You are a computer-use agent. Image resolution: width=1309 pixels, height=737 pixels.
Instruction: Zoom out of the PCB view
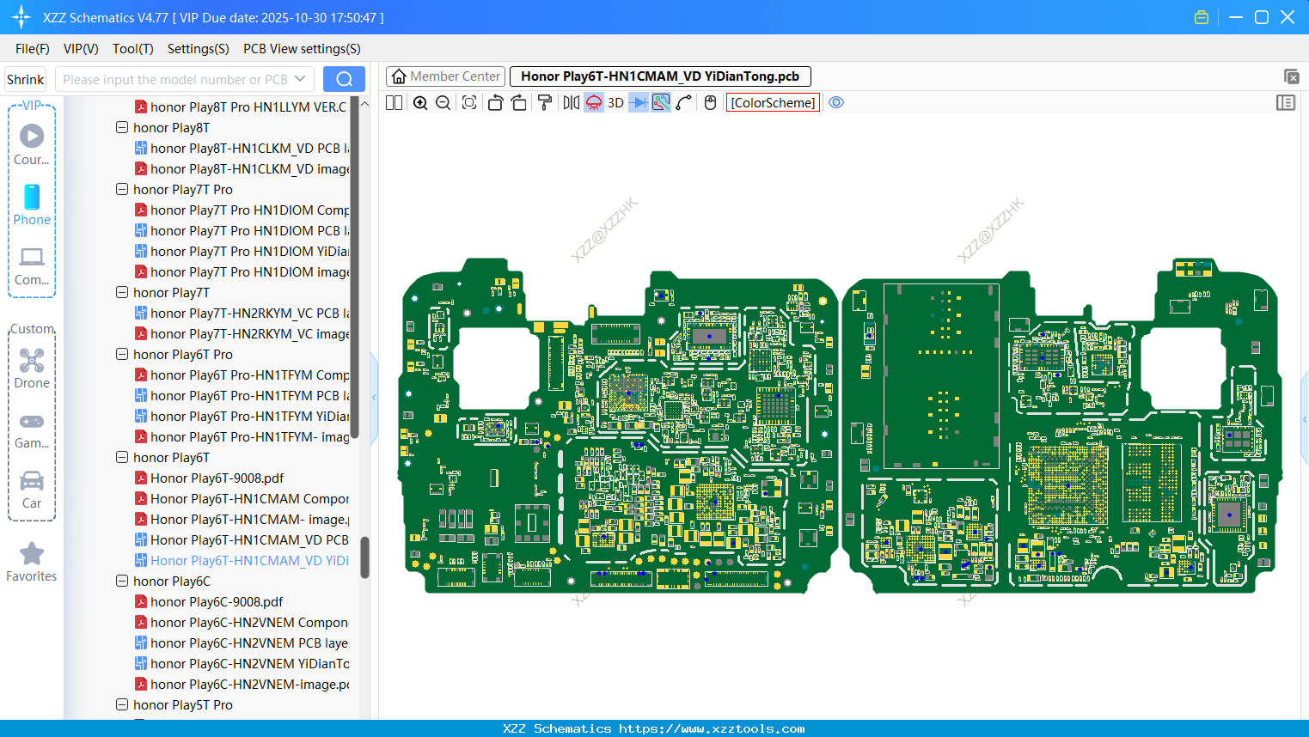pos(443,103)
